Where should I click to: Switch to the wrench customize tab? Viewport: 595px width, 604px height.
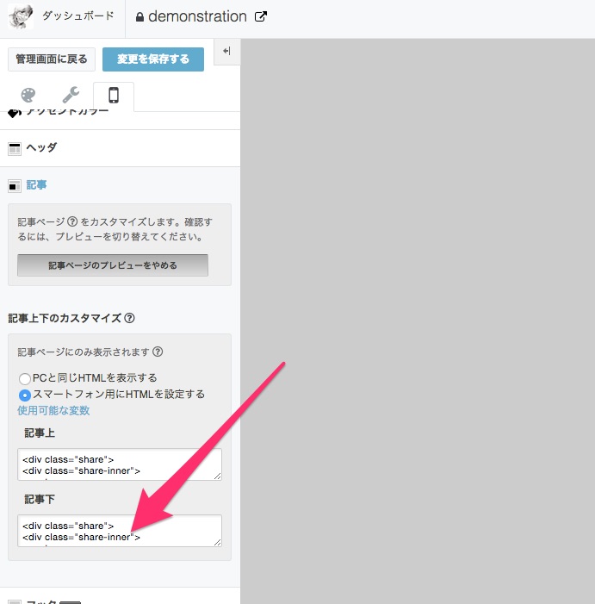pyautogui.click(x=71, y=95)
